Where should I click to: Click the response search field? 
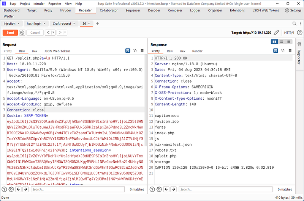(226, 189)
